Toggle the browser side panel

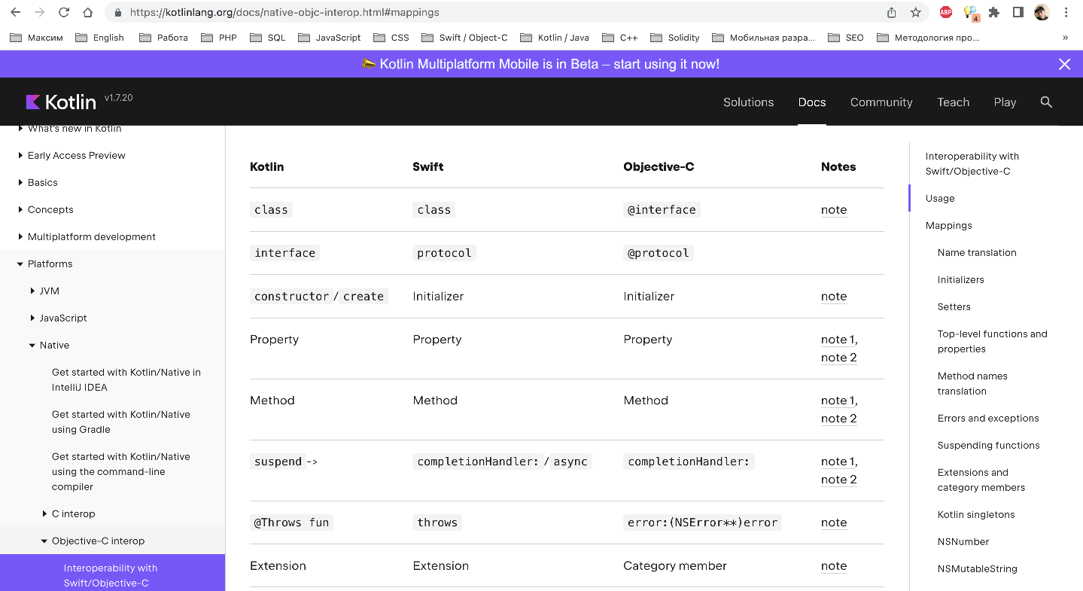[x=1018, y=13]
